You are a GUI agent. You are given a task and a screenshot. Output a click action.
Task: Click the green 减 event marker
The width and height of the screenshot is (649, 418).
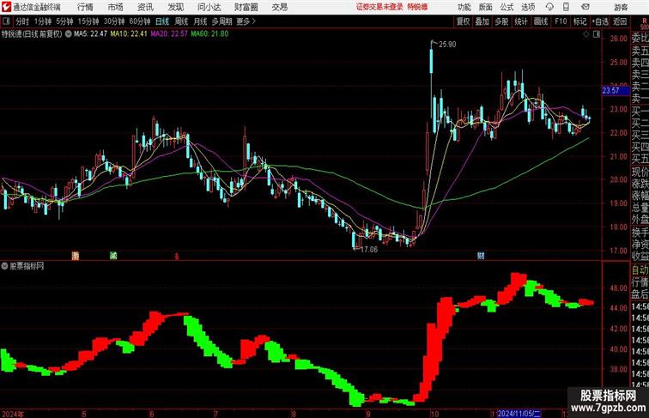113,256
